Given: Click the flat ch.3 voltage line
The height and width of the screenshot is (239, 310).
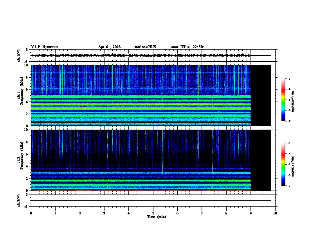Looking at the screenshot, I should coord(151,201).
